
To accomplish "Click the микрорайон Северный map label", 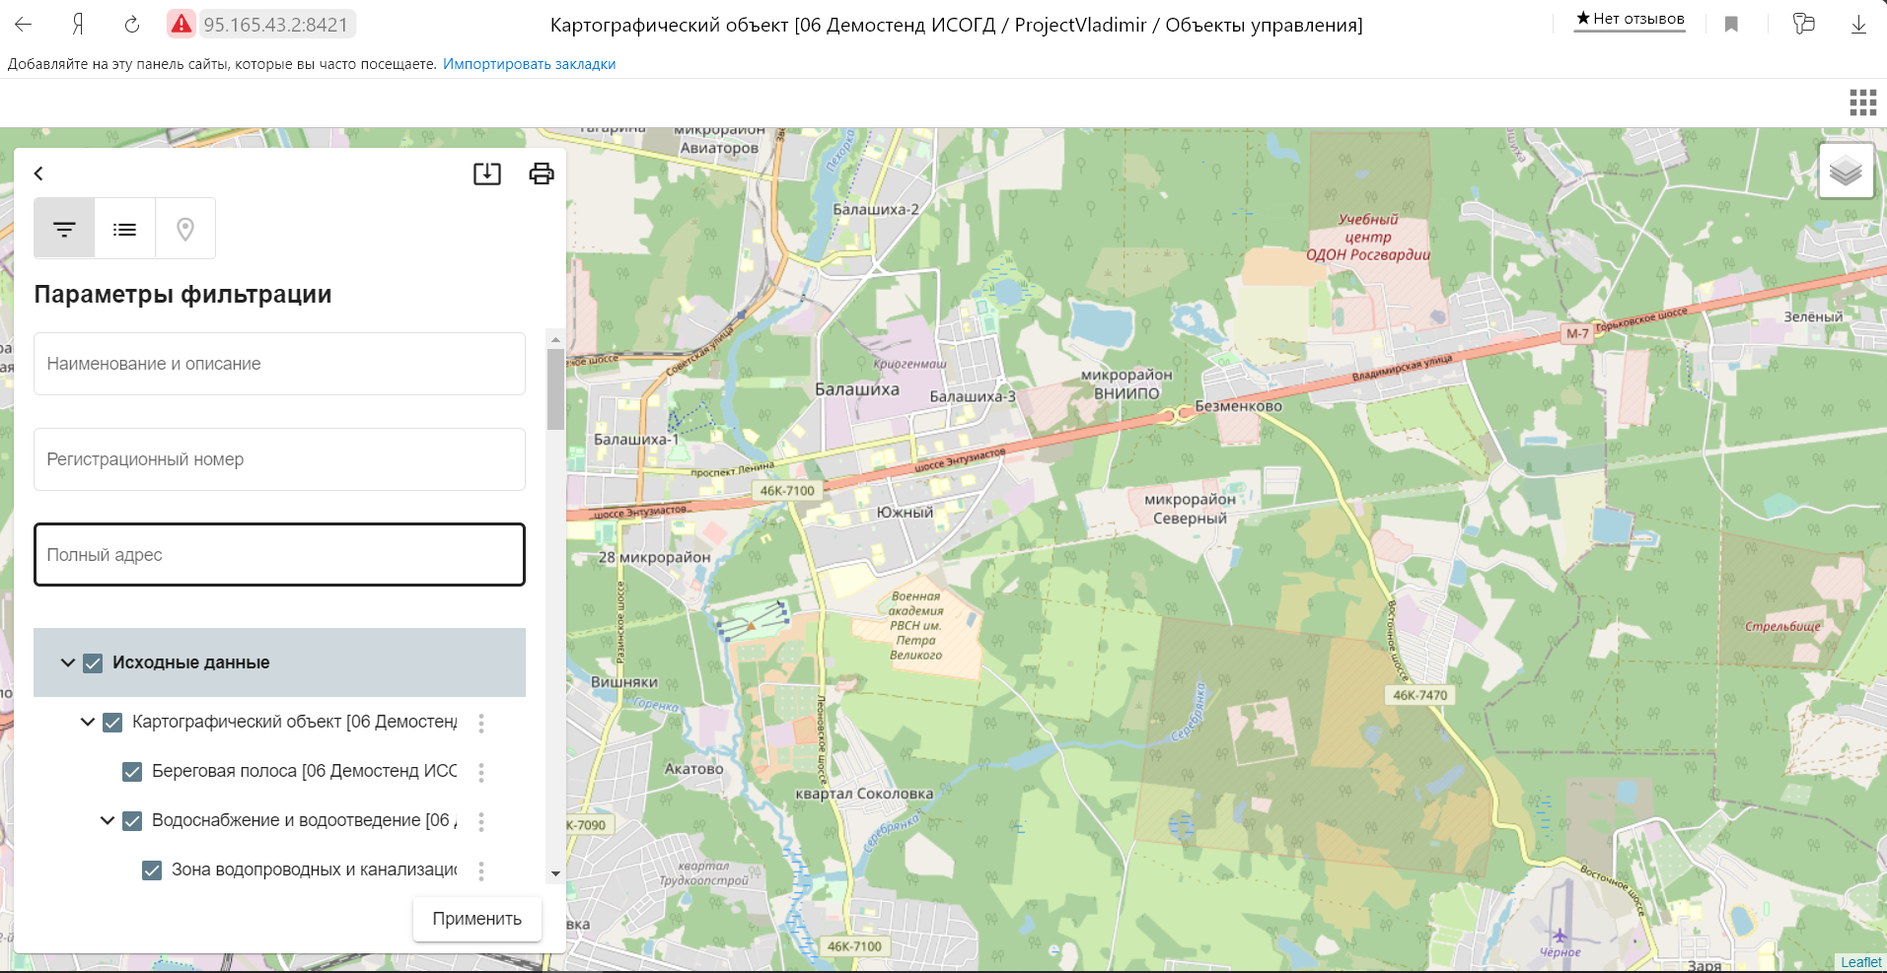I will pos(1190,509).
